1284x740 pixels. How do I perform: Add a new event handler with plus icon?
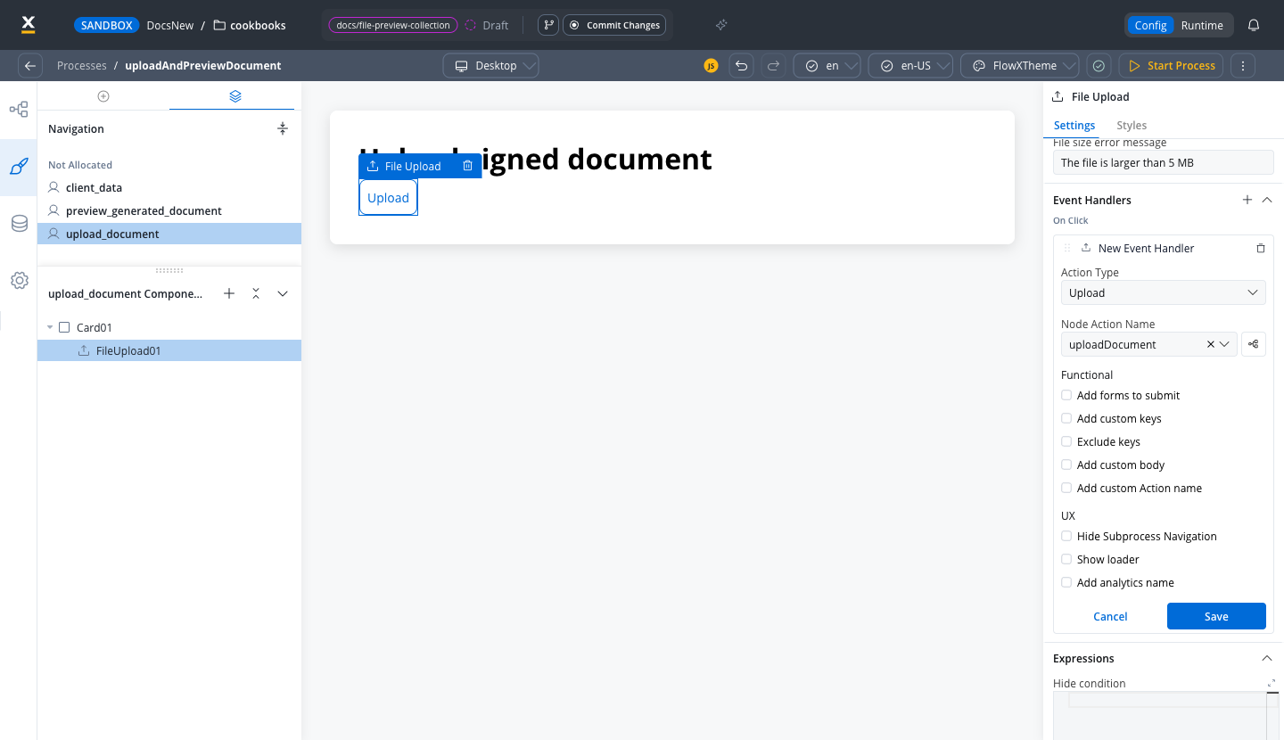(x=1247, y=200)
